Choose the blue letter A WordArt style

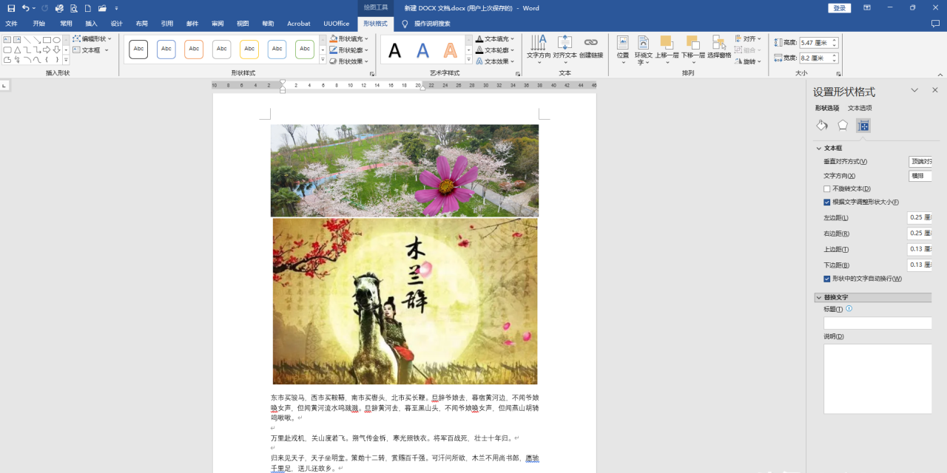(422, 50)
